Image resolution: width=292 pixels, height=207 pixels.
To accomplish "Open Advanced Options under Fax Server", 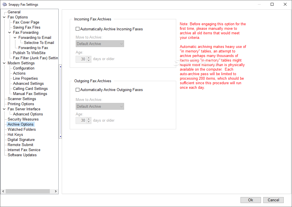I will tap(28, 114).
